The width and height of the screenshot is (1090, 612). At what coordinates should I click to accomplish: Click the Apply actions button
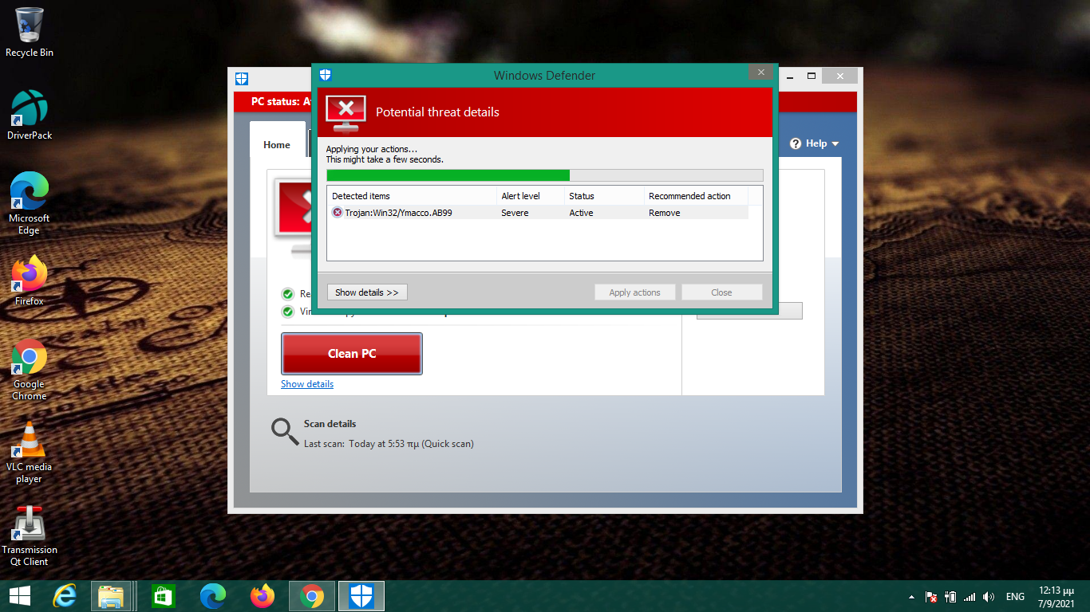click(634, 292)
